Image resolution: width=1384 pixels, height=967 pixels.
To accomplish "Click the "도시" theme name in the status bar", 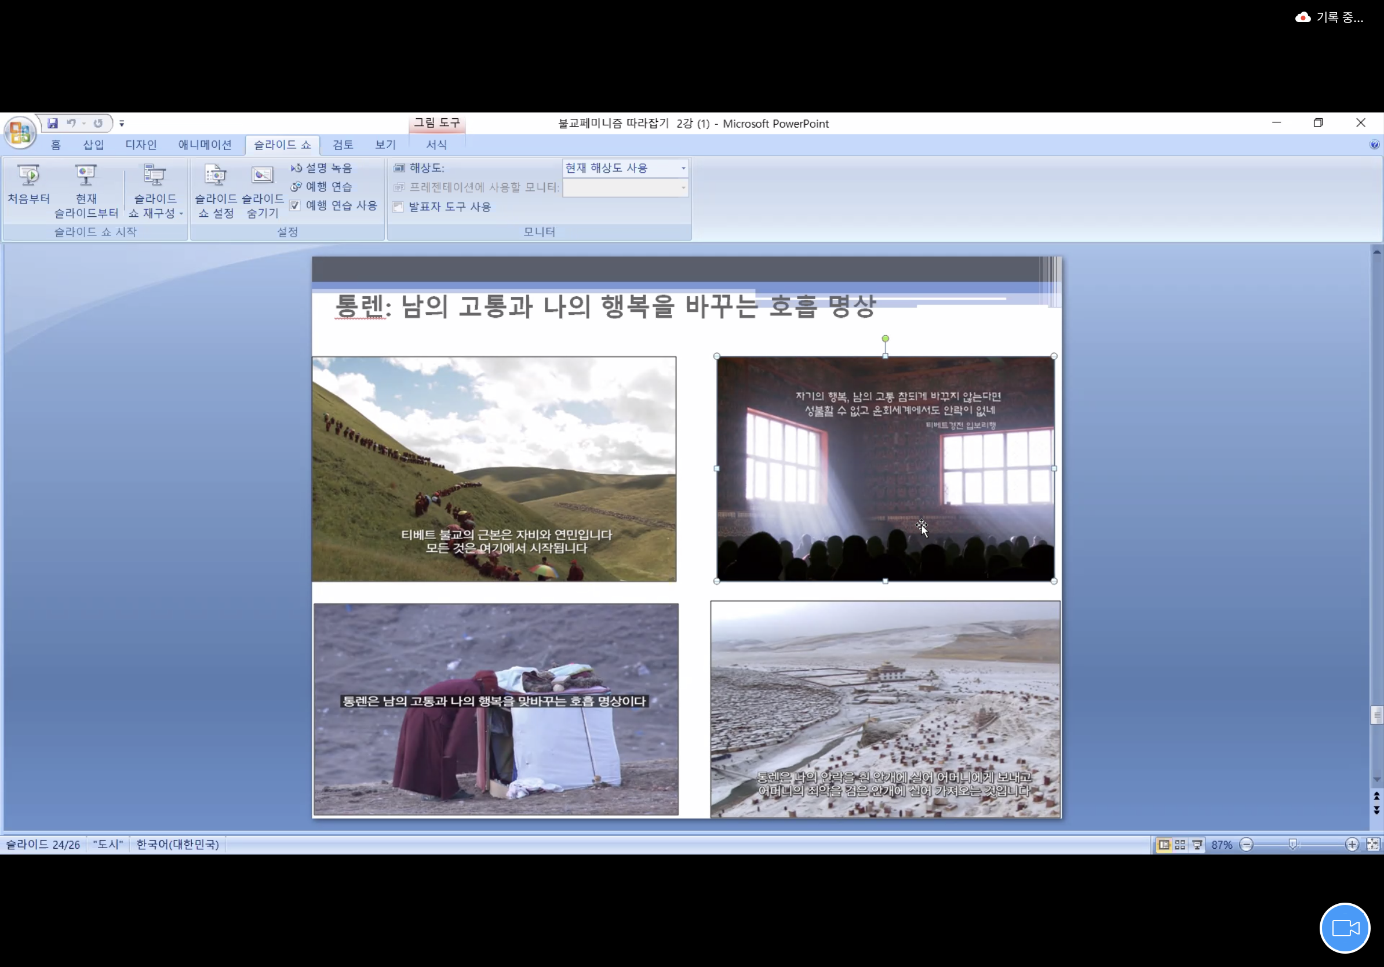I will click(108, 845).
